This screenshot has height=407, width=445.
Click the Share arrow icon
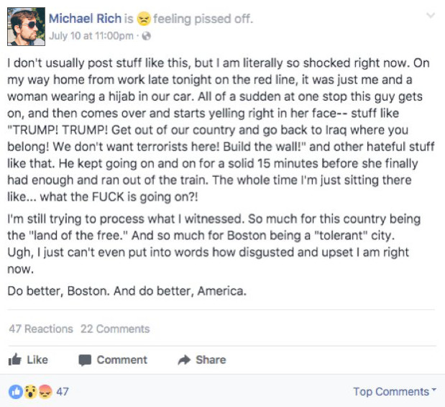tap(184, 360)
